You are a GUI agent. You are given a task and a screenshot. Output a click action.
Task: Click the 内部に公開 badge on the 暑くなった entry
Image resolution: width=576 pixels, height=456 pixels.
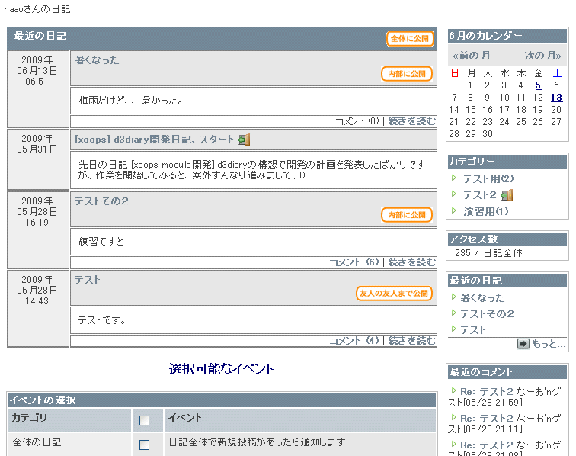tap(406, 74)
